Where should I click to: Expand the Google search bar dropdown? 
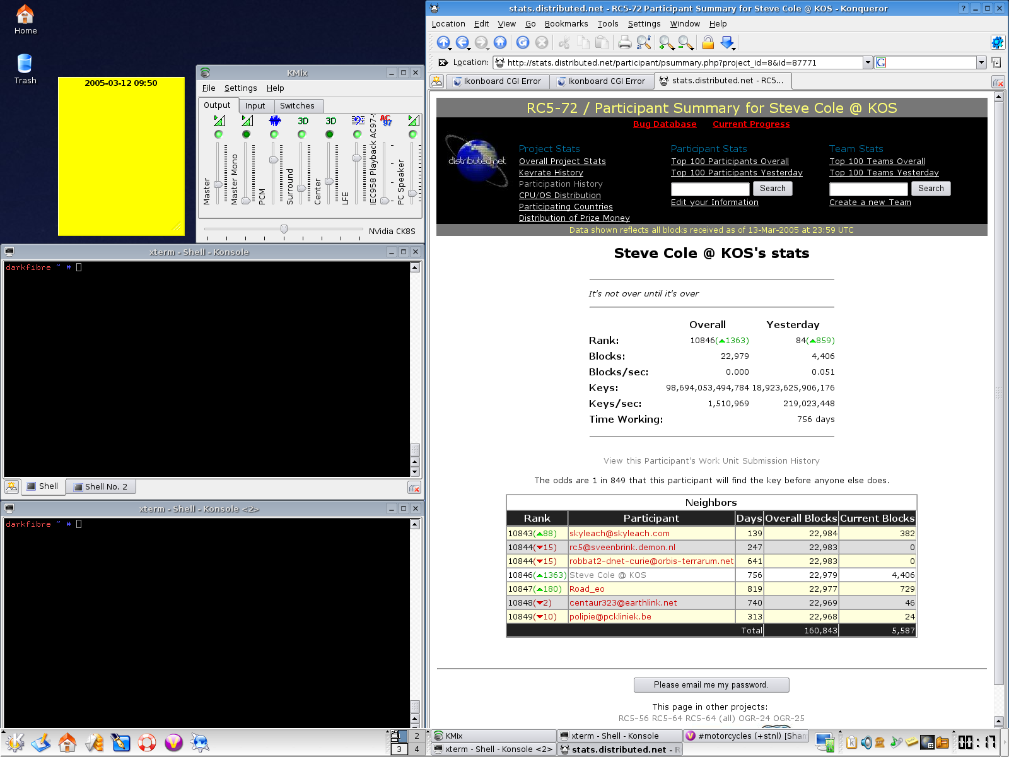click(x=981, y=62)
